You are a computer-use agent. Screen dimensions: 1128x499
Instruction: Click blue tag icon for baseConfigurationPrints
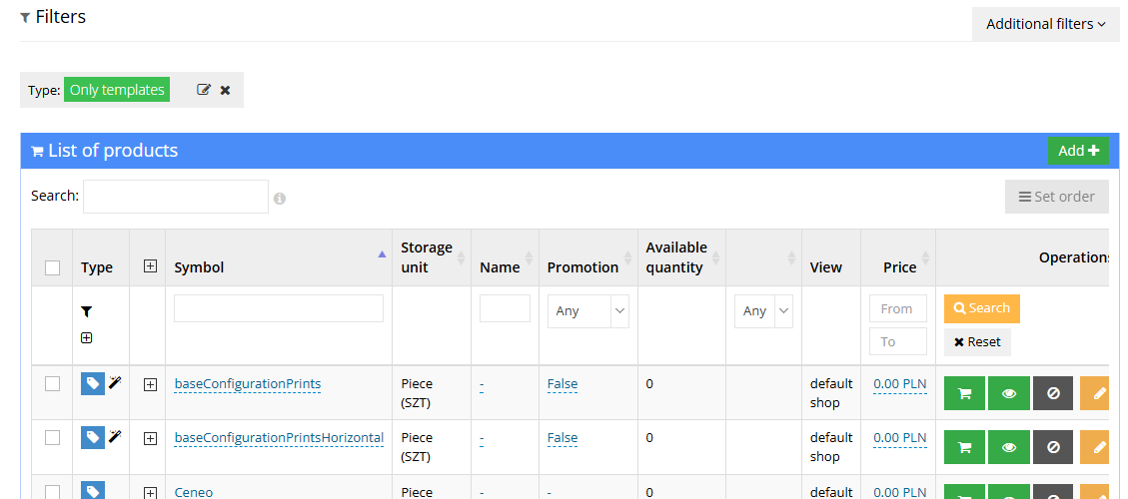tap(93, 384)
